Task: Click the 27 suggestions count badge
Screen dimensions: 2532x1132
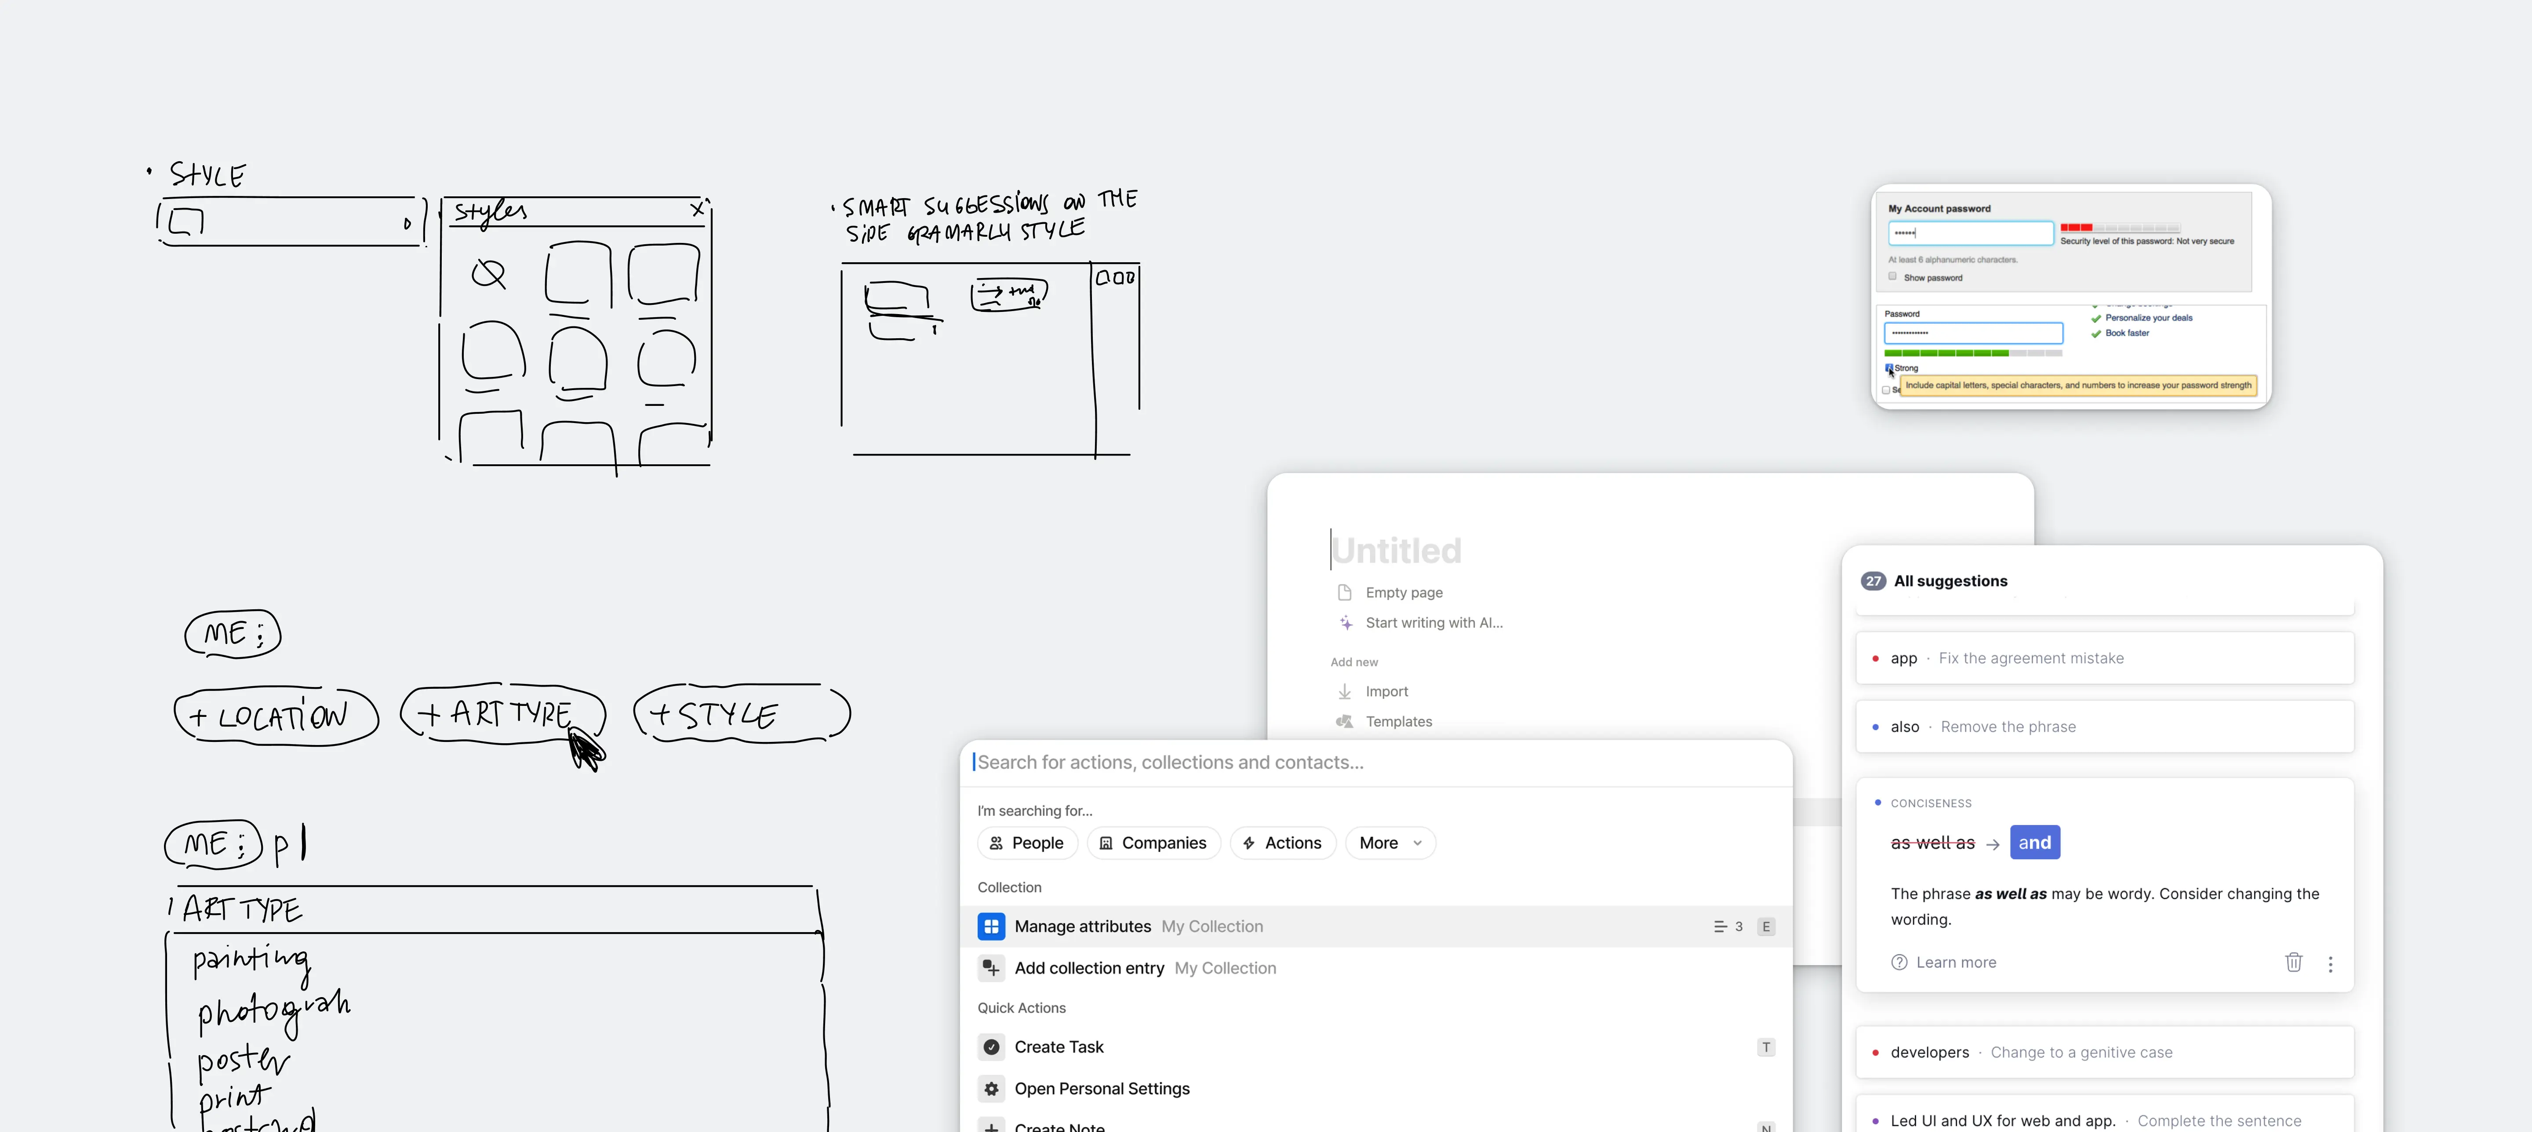Action: pos(1873,581)
